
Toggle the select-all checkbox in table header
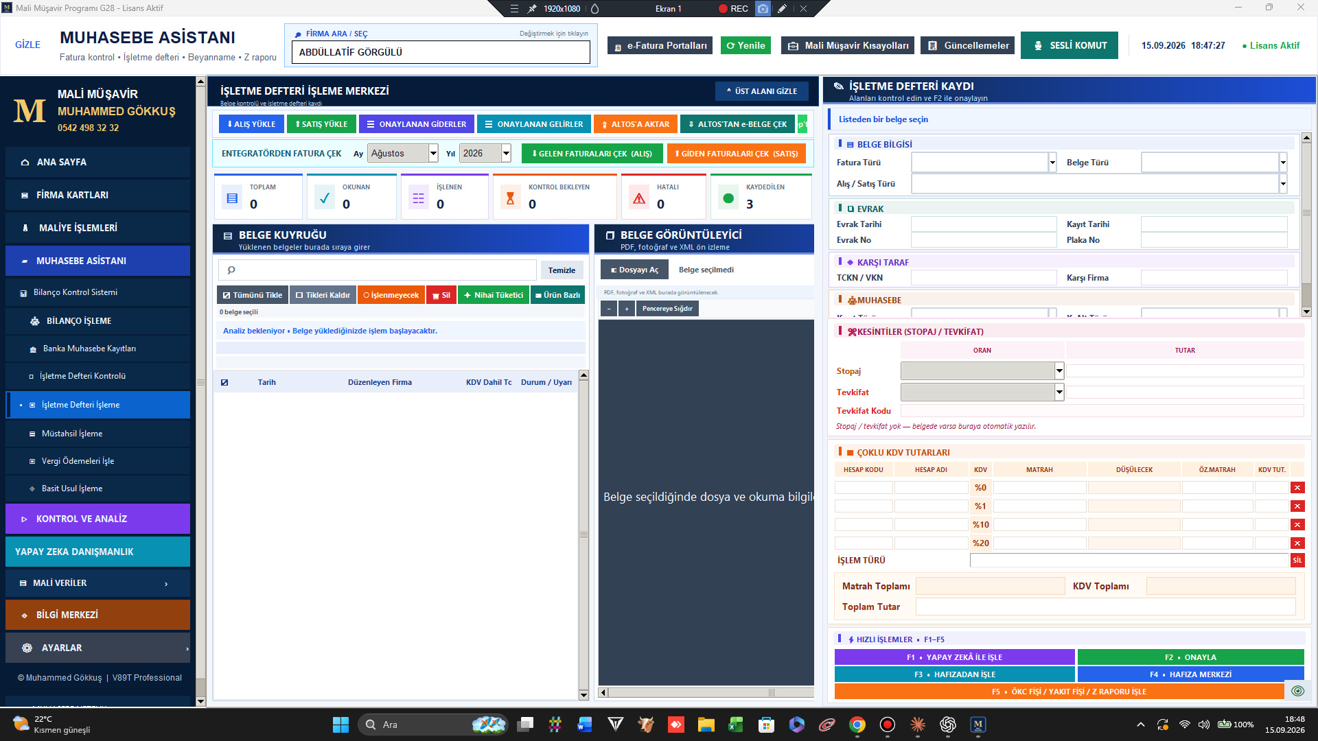224,382
